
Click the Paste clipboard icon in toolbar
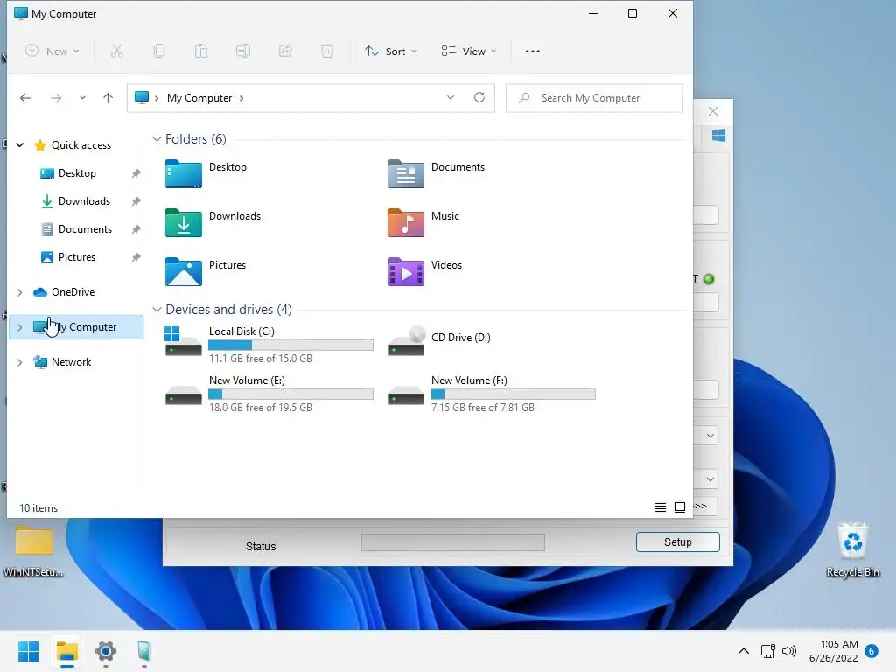click(x=201, y=52)
